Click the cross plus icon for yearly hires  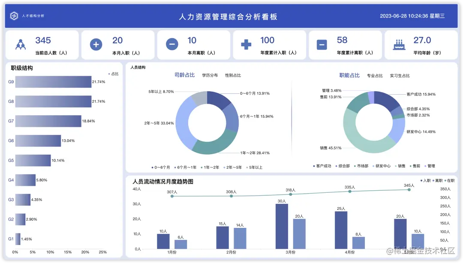[x=246, y=45]
